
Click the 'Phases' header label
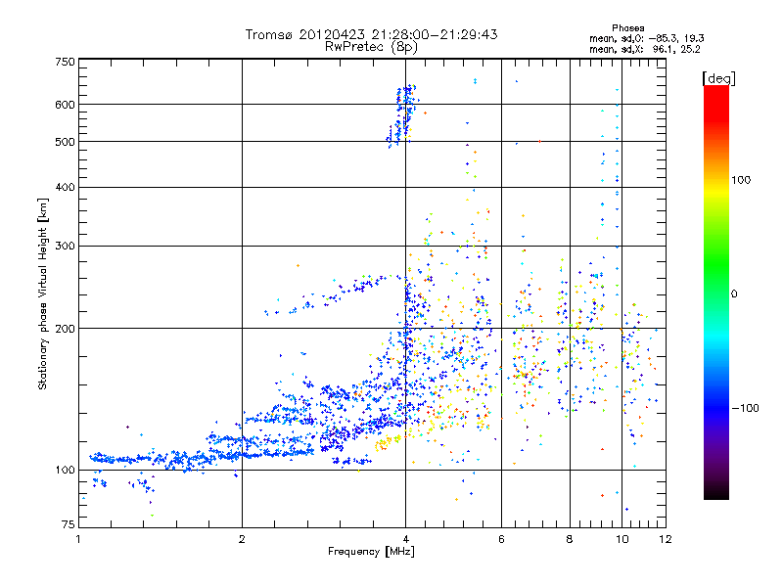[628, 28]
